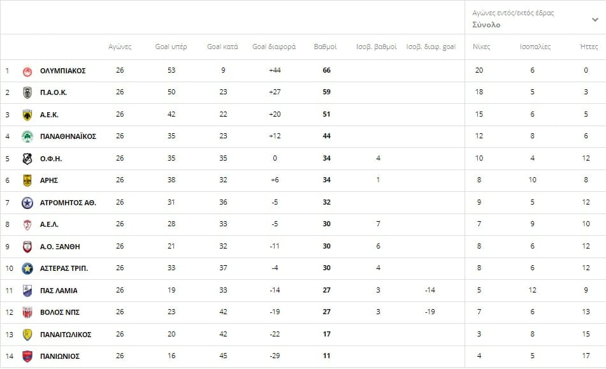Click the Π.Α.Ο.Κ. team logo
The height and width of the screenshot is (369, 606).
[x=27, y=92]
